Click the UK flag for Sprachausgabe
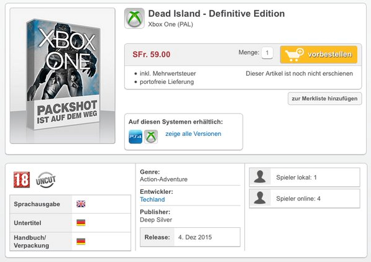The image size is (371, 262). 81,204
